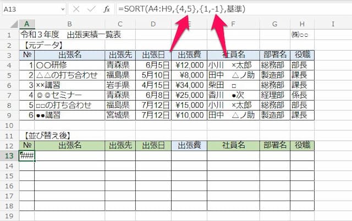Click the ¥25,000 cell
352x221 pixels.
tap(189, 95)
